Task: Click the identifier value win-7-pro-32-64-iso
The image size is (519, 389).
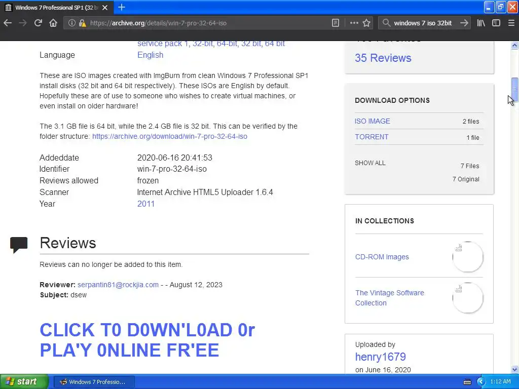Action: 172,169
